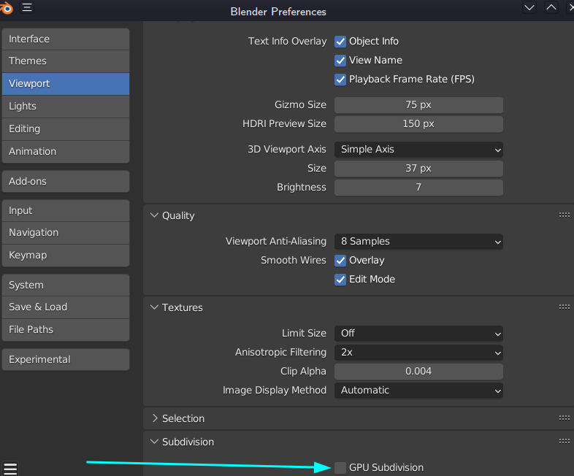The width and height of the screenshot is (574, 476).
Task: Grab the Subdivision panel drag handle
Action: [564, 441]
